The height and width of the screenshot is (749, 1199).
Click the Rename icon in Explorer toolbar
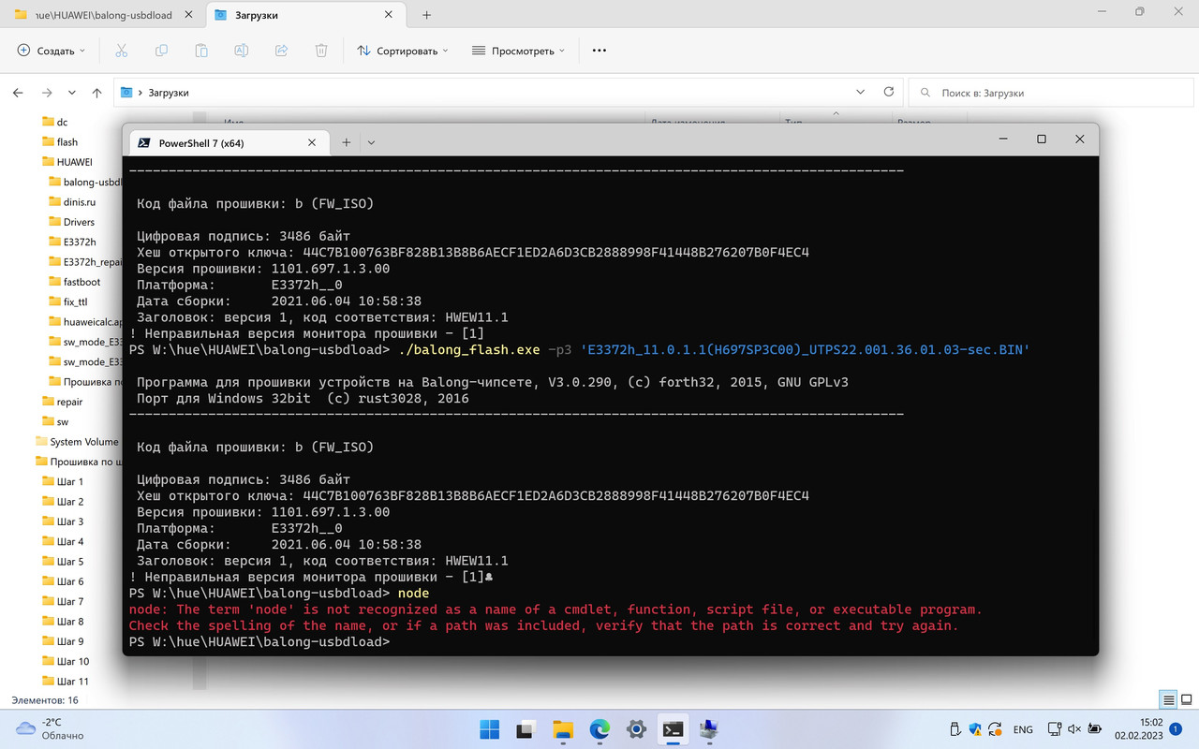(242, 51)
